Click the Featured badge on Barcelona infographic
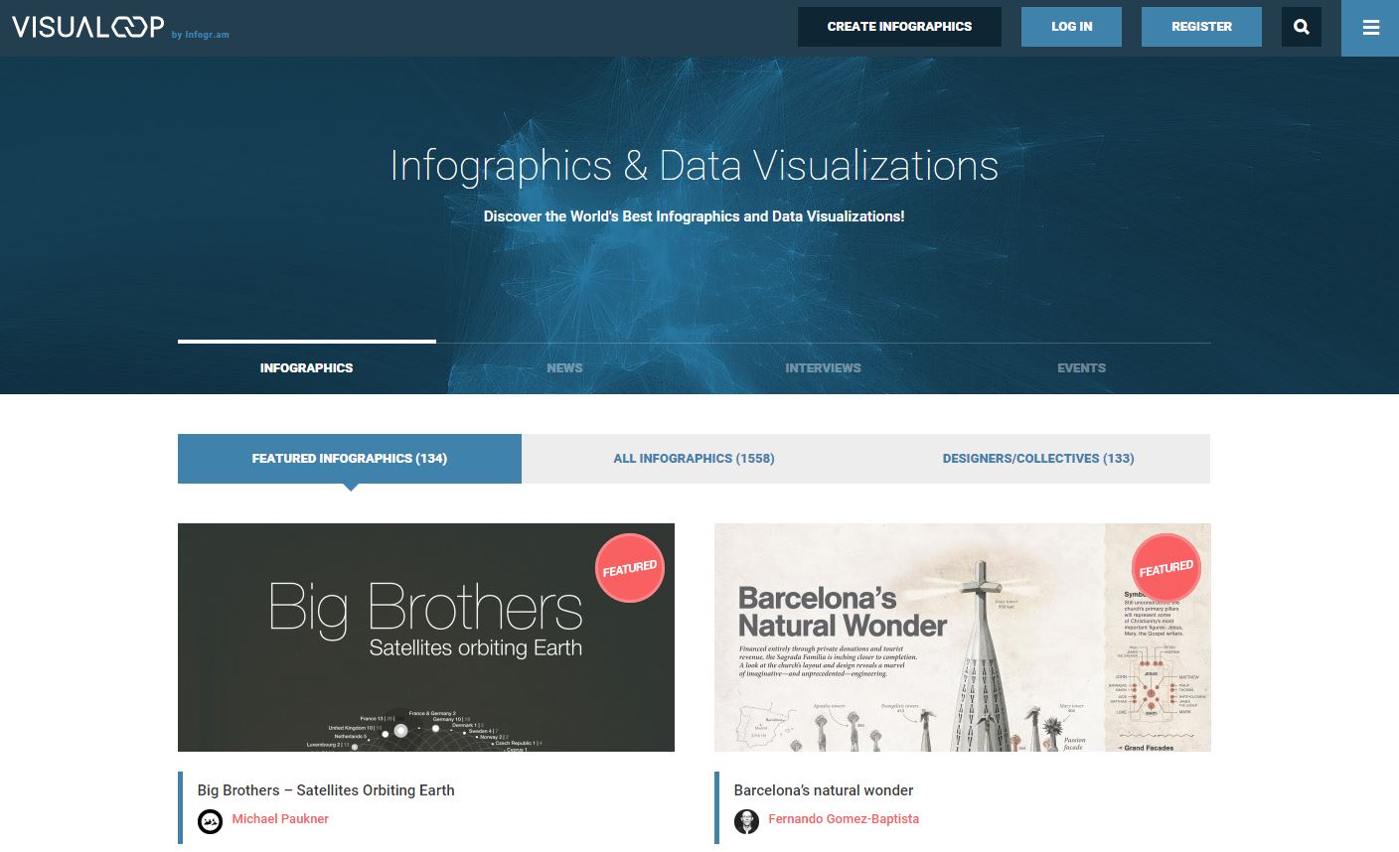 coord(1166,568)
